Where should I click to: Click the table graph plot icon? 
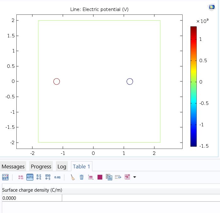pos(91,177)
